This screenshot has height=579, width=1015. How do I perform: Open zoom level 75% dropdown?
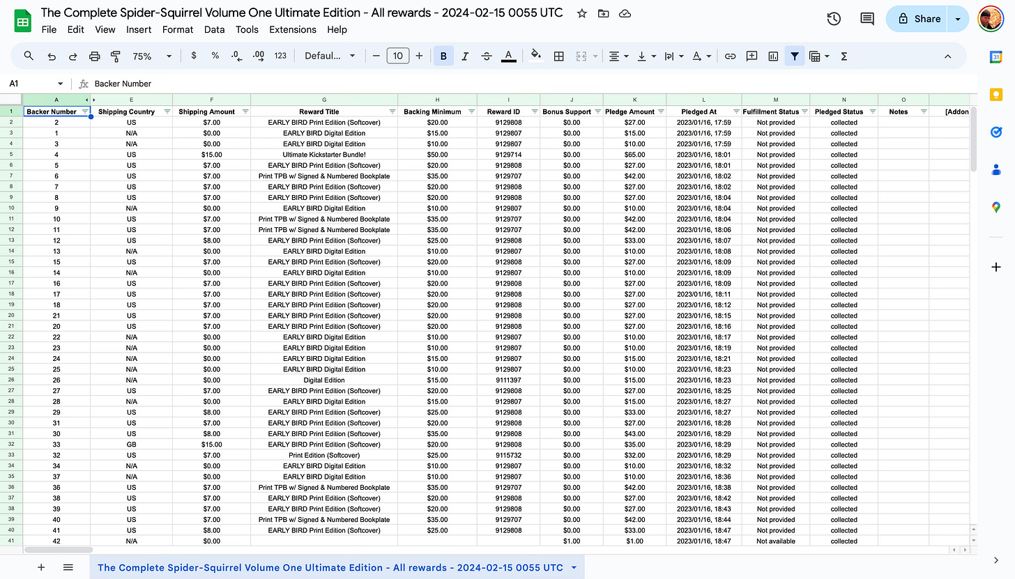152,56
